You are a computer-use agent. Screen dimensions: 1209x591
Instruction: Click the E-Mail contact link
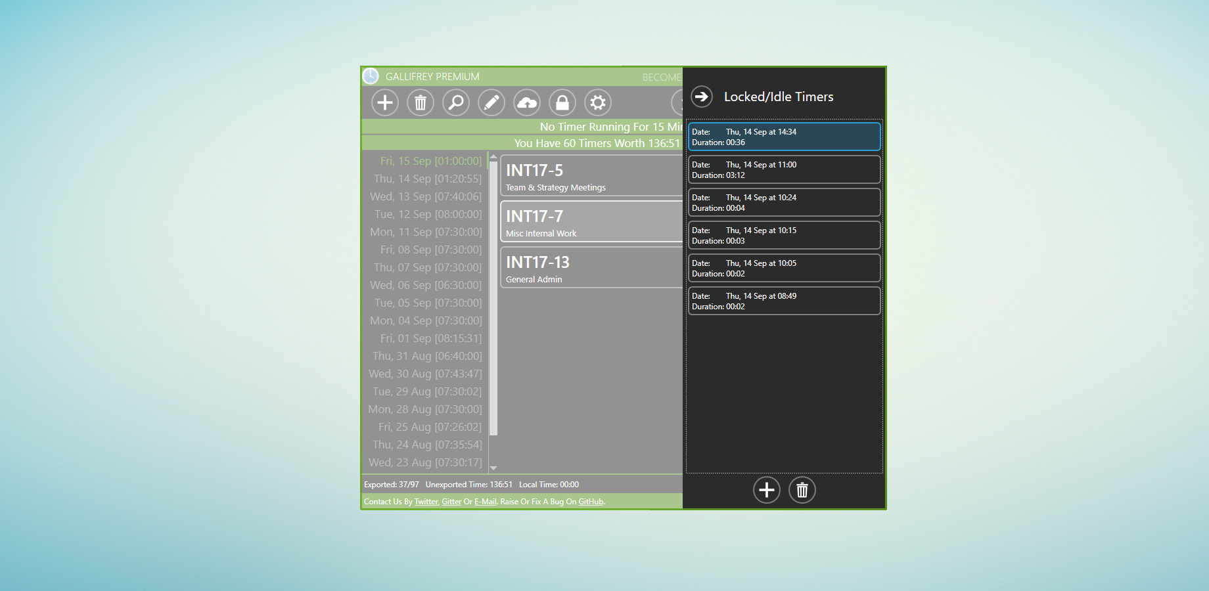pyautogui.click(x=486, y=502)
